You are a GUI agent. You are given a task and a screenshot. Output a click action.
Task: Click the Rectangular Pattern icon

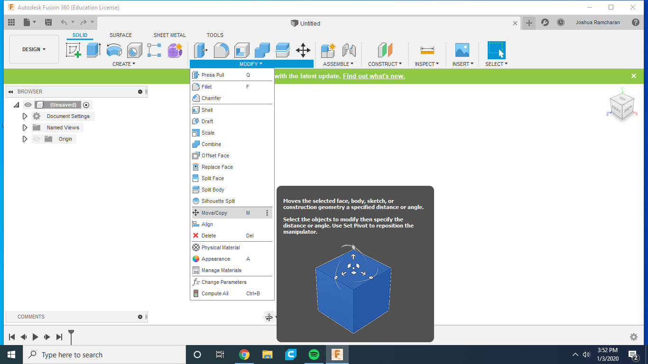pyautogui.click(x=154, y=50)
